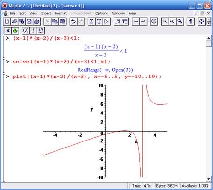Screen dimensions: 213x190
Task: Click the Redo arrow icon
Action: tap(81, 21)
